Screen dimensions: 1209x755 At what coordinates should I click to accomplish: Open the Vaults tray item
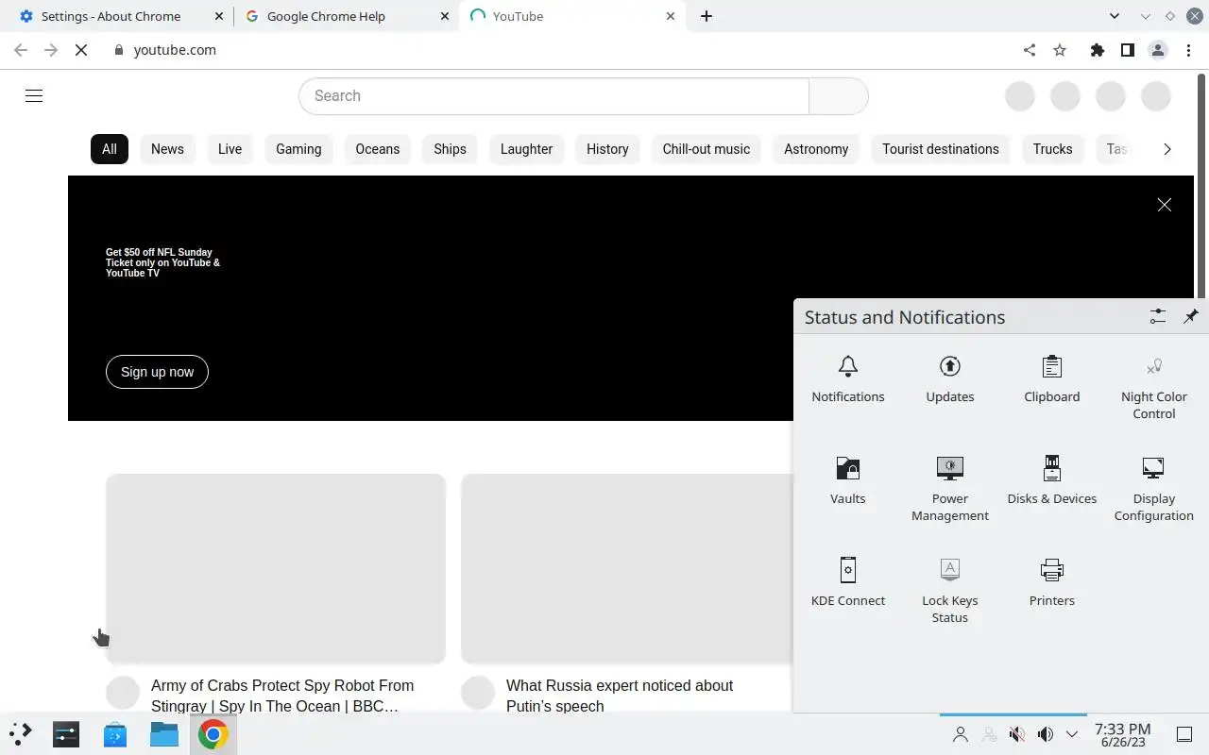847,481
